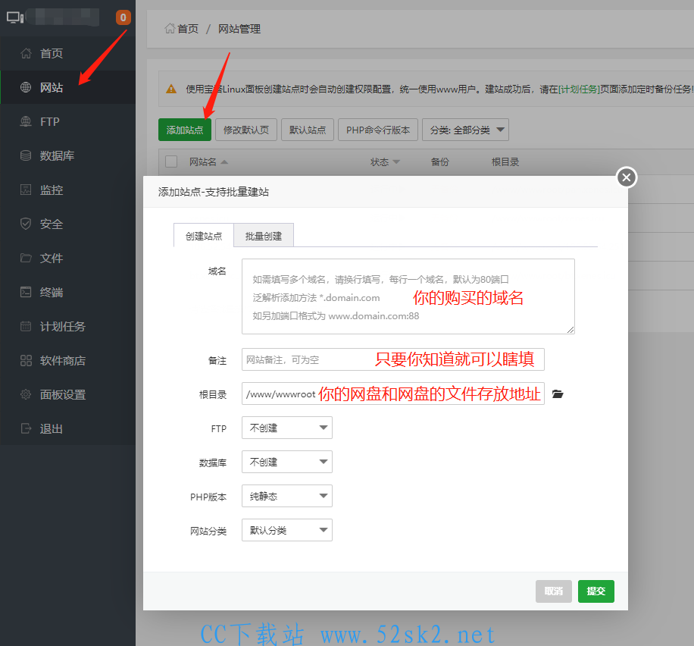Image resolution: width=694 pixels, height=646 pixels.
Task: Open the PHP版本 纯静态 dropdown
Action: coord(287,496)
